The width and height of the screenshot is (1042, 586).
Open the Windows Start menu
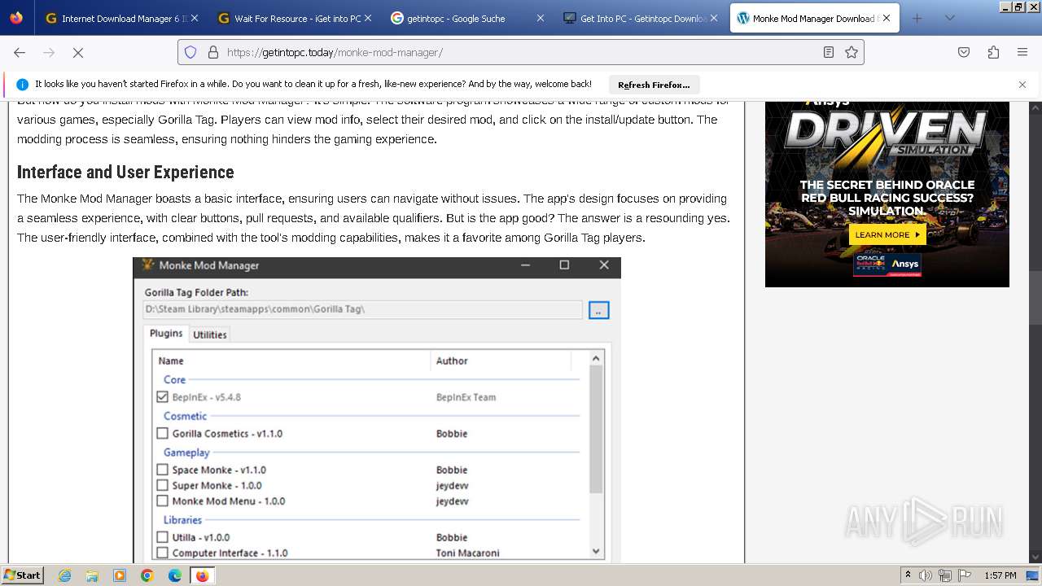pos(22,575)
